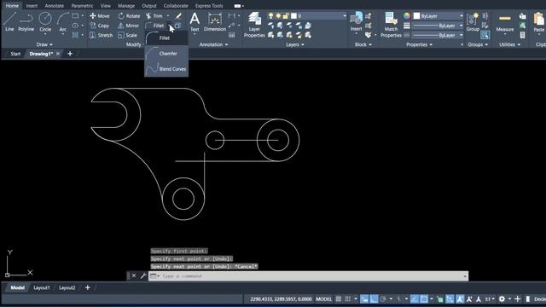Select the Arc tool
Screen dimensions: 546x307
click(x=63, y=21)
